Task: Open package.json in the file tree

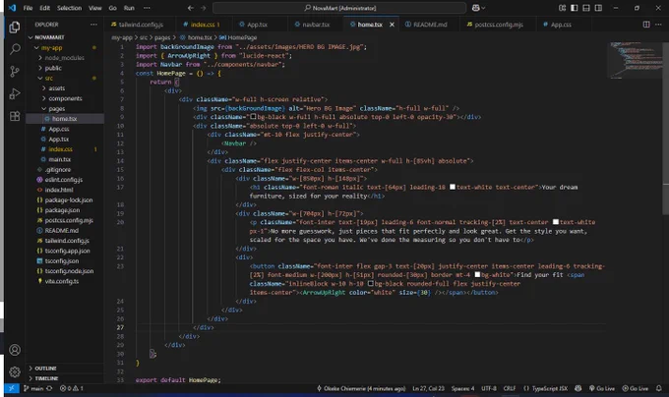Action: 62,210
